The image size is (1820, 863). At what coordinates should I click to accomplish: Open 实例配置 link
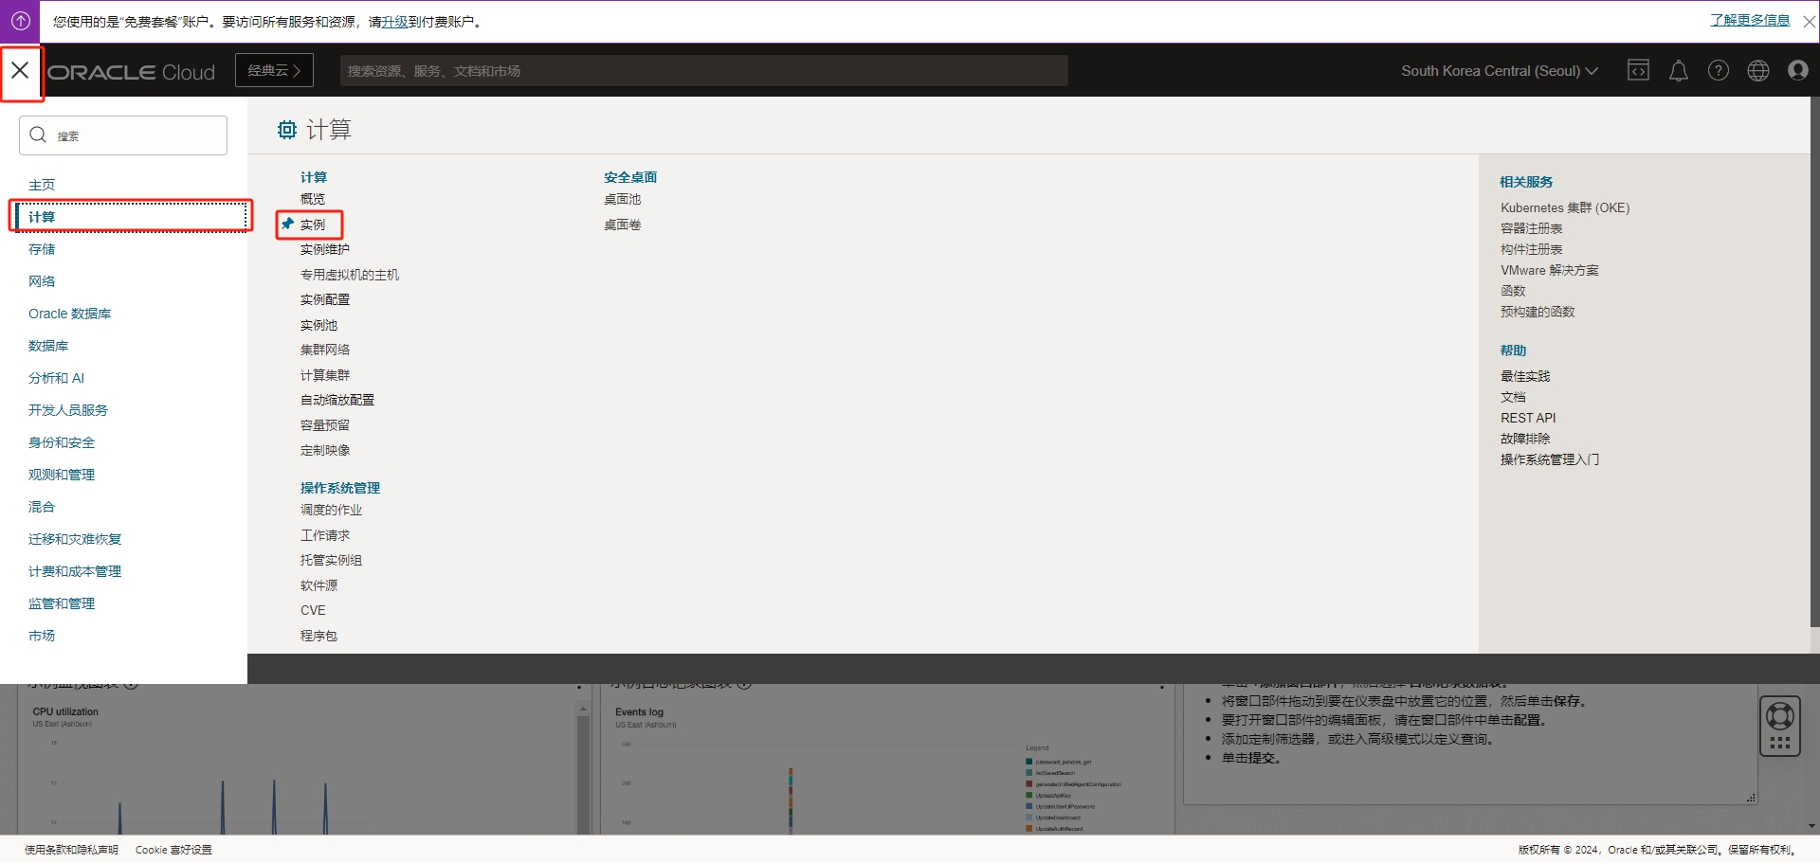click(325, 299)
